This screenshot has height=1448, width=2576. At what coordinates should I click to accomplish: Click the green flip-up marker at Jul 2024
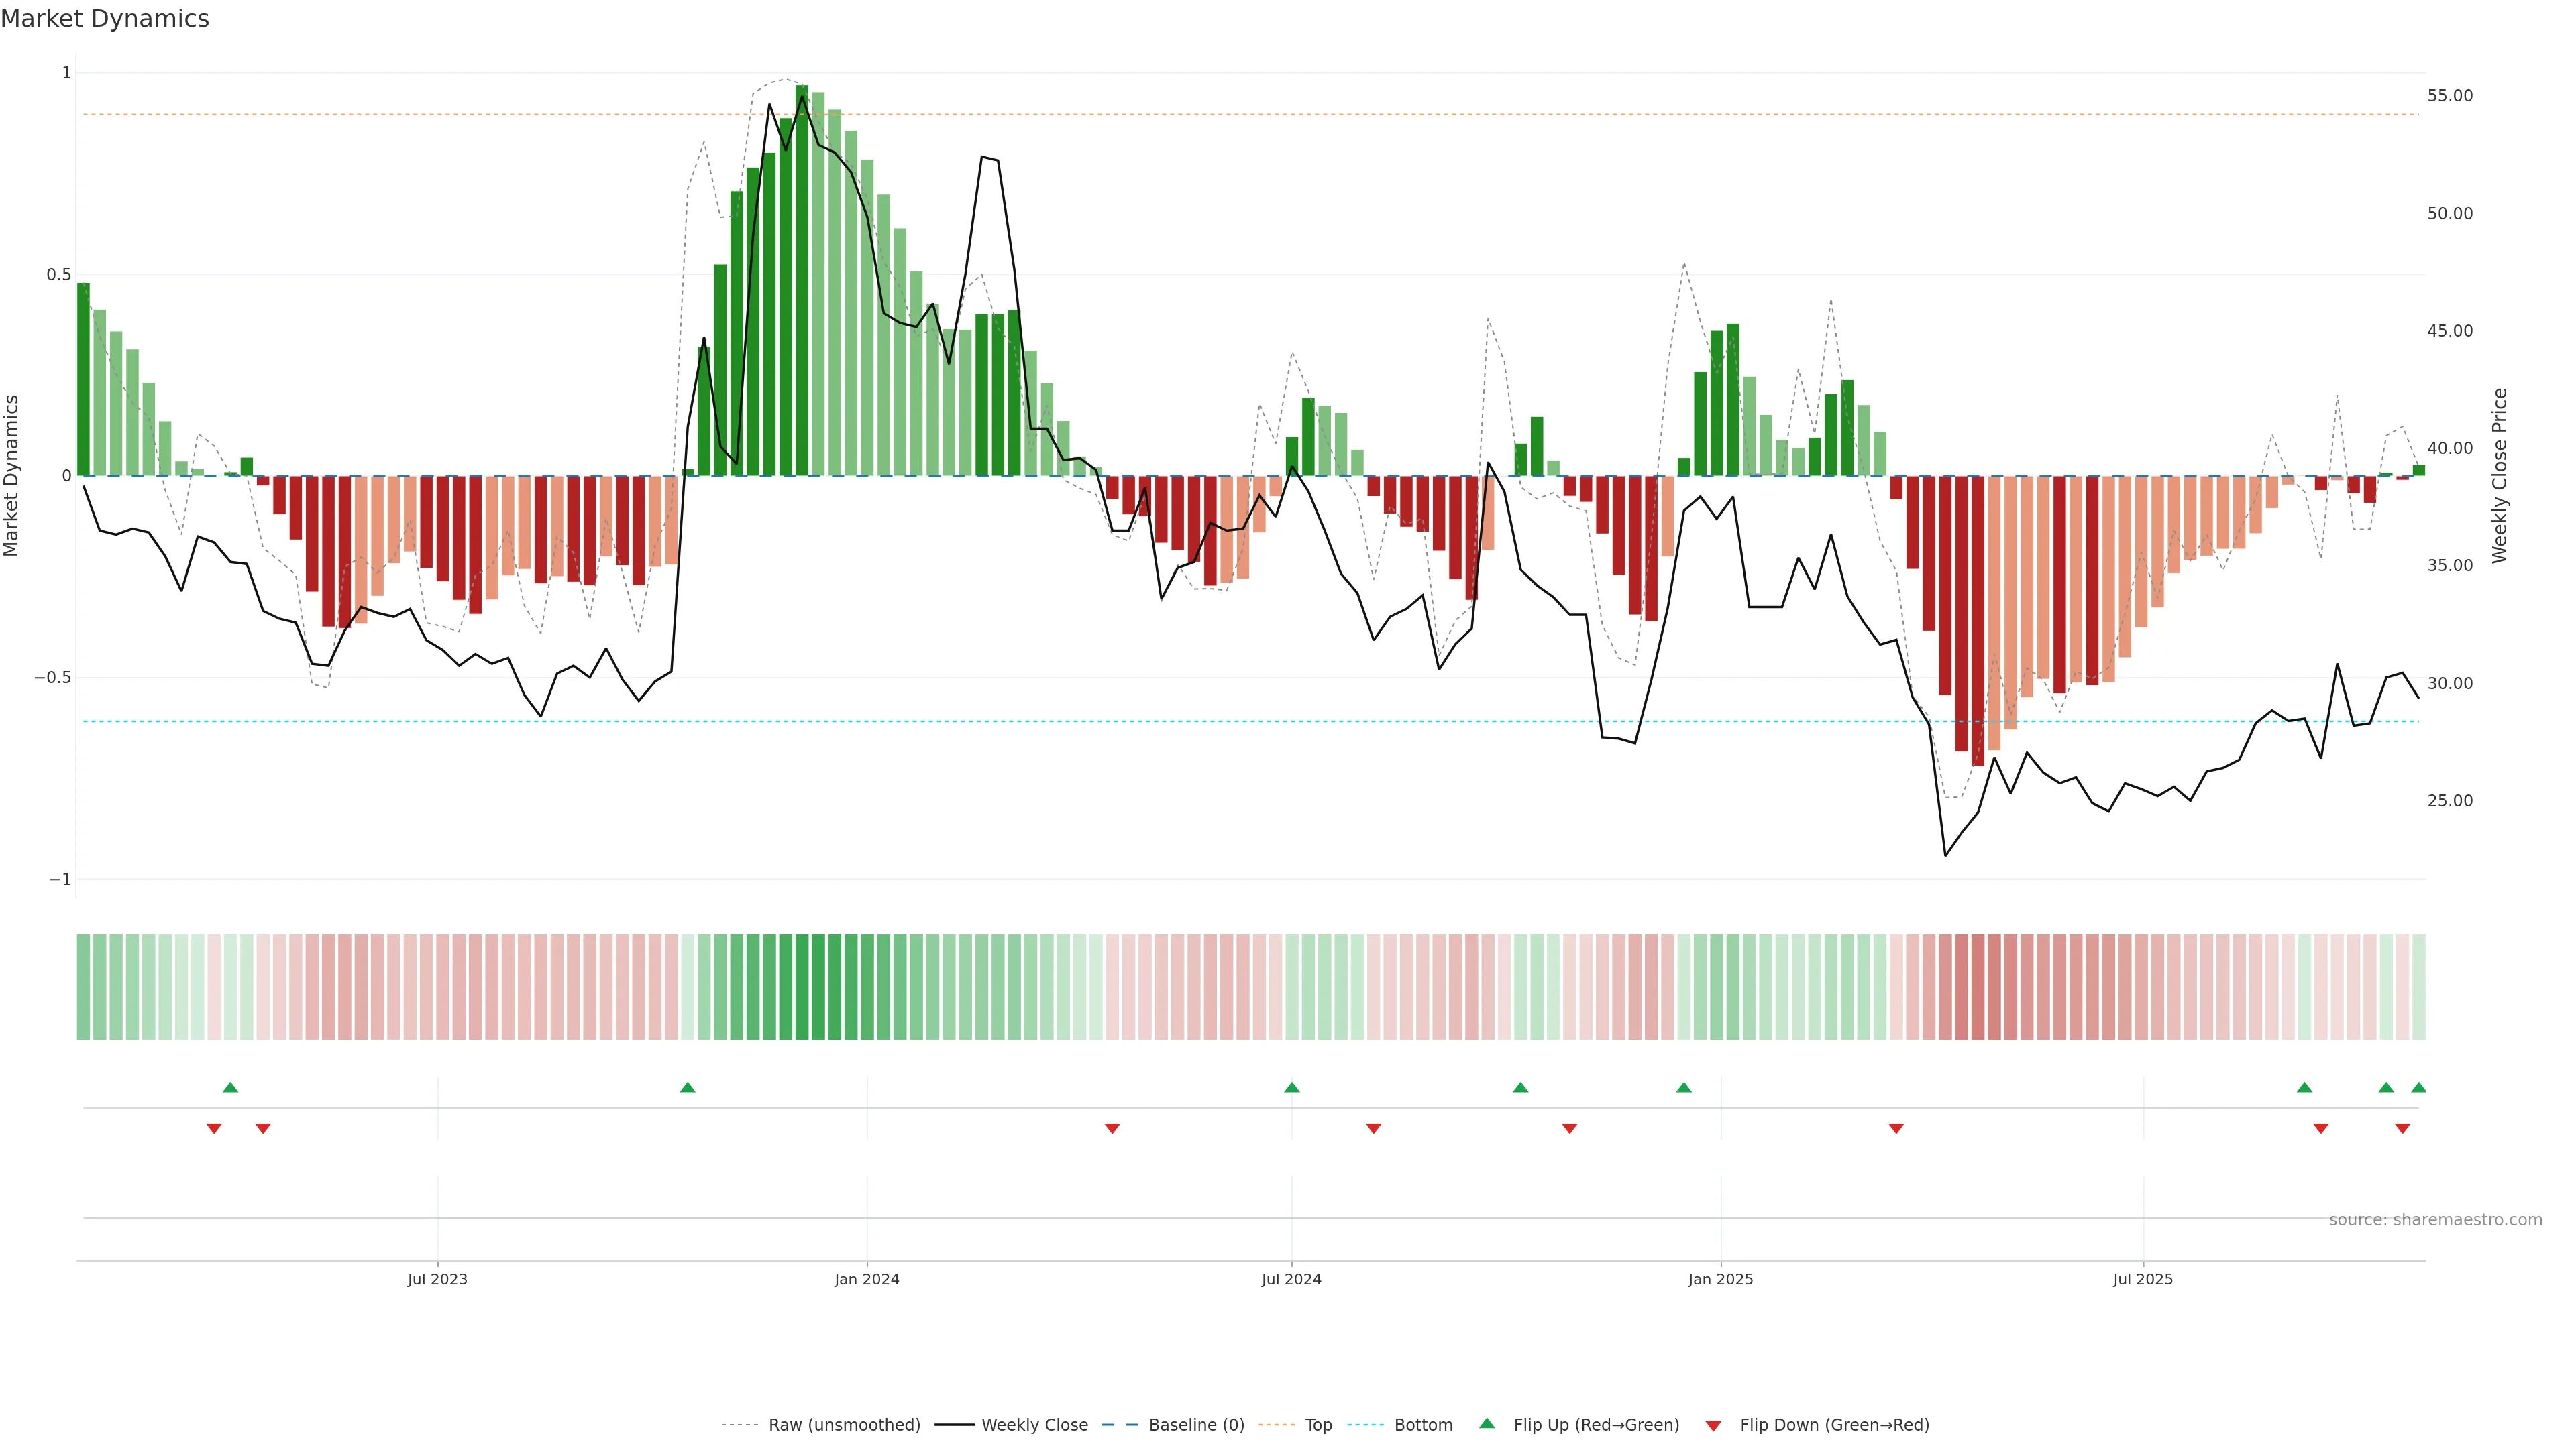(x=1291, y=1087)
